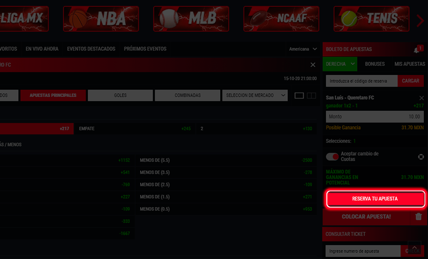
Task: Click highlighted +217 home win odds
Action: pyautogui.click(x=36, y=128)
